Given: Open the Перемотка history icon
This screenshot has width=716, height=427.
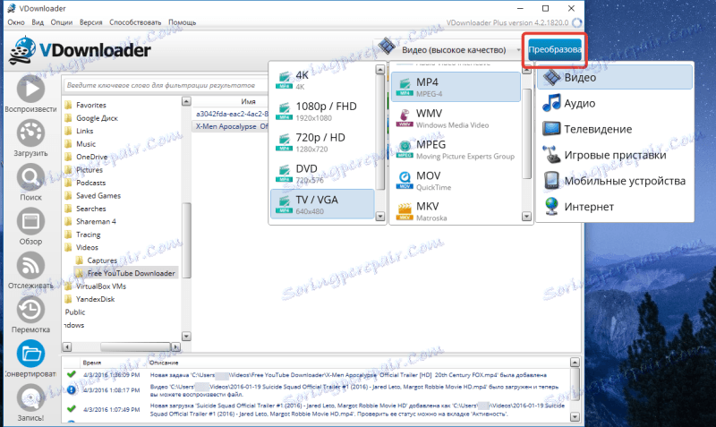Looking at the screenshot, I should pos(30,310).
